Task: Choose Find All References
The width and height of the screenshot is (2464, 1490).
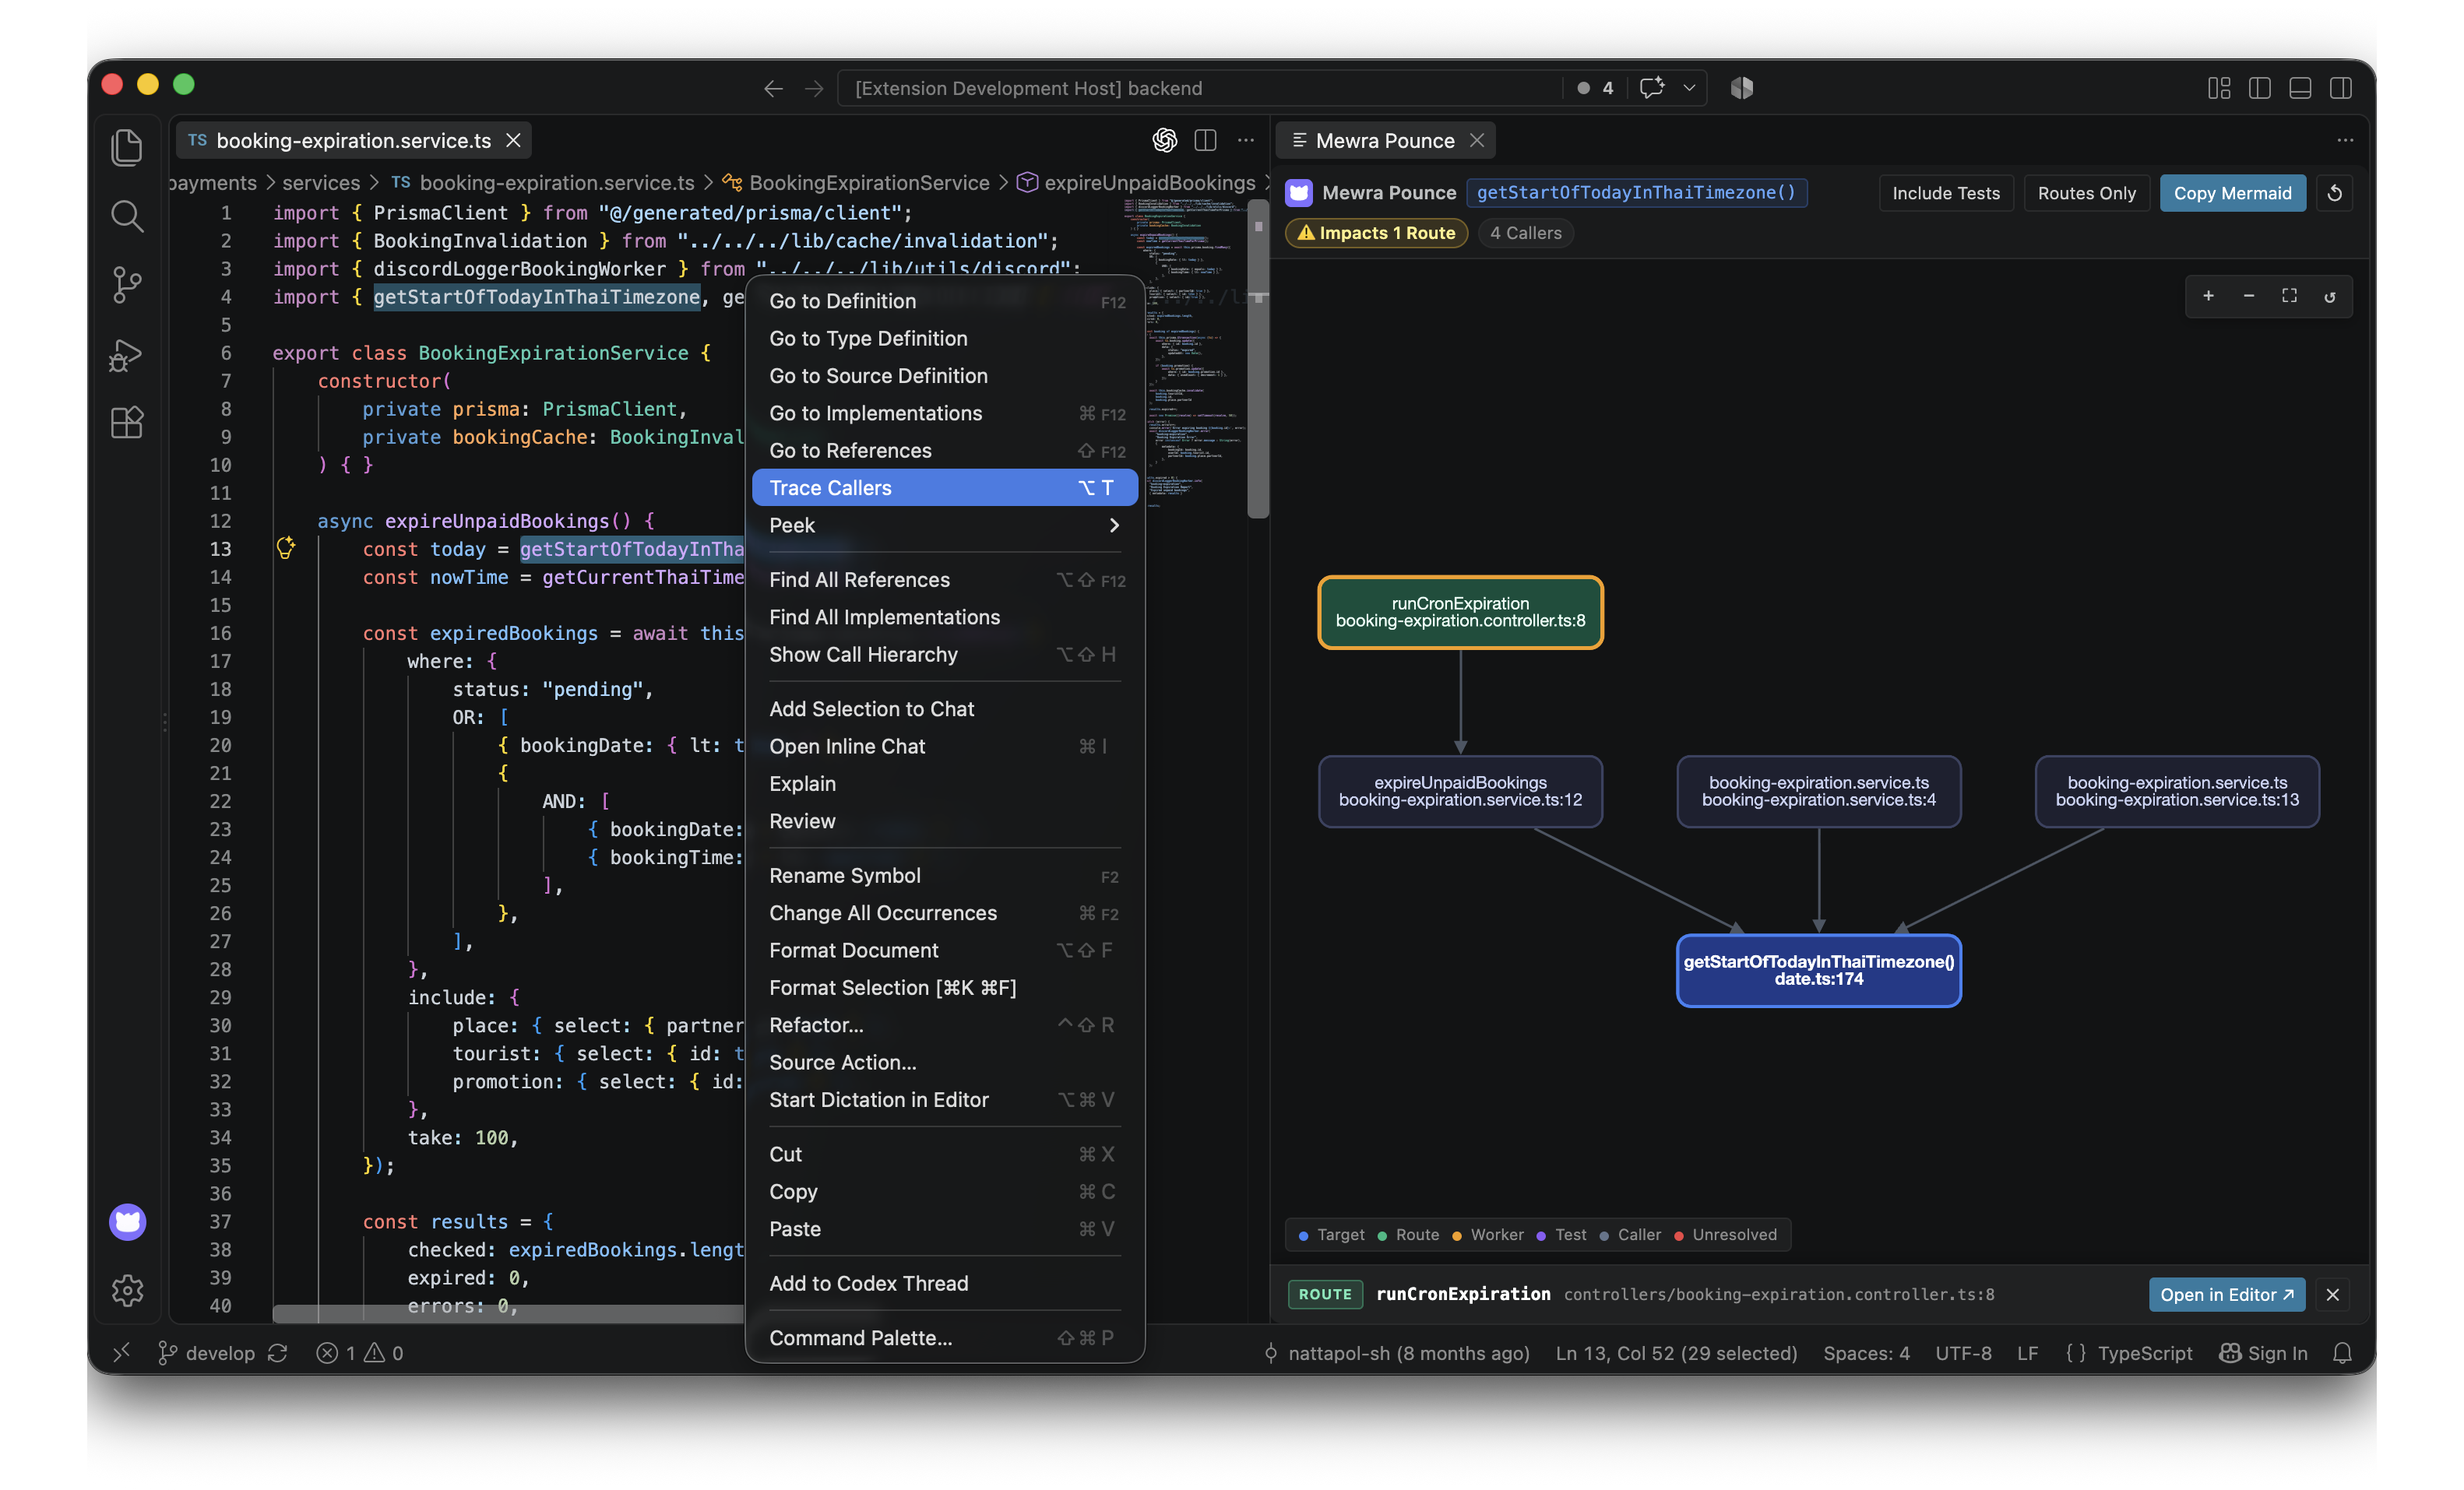Action: [x=944, y=580]
